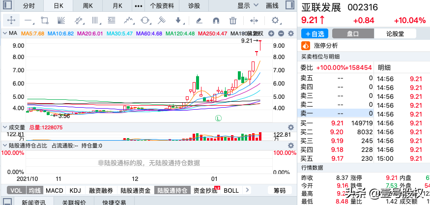Select the fan lines tool
The image size is (430, 205).
click(x=61, y=20)
